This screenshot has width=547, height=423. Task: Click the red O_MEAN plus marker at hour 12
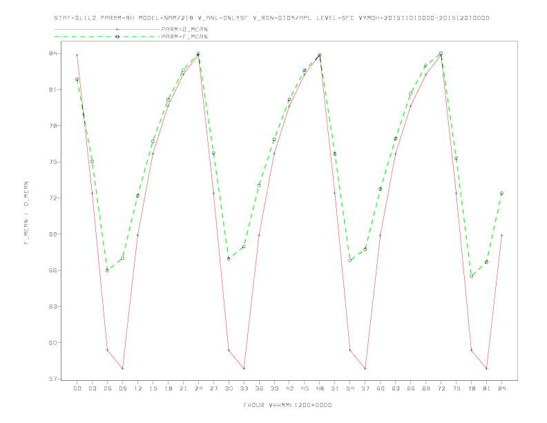137,235
